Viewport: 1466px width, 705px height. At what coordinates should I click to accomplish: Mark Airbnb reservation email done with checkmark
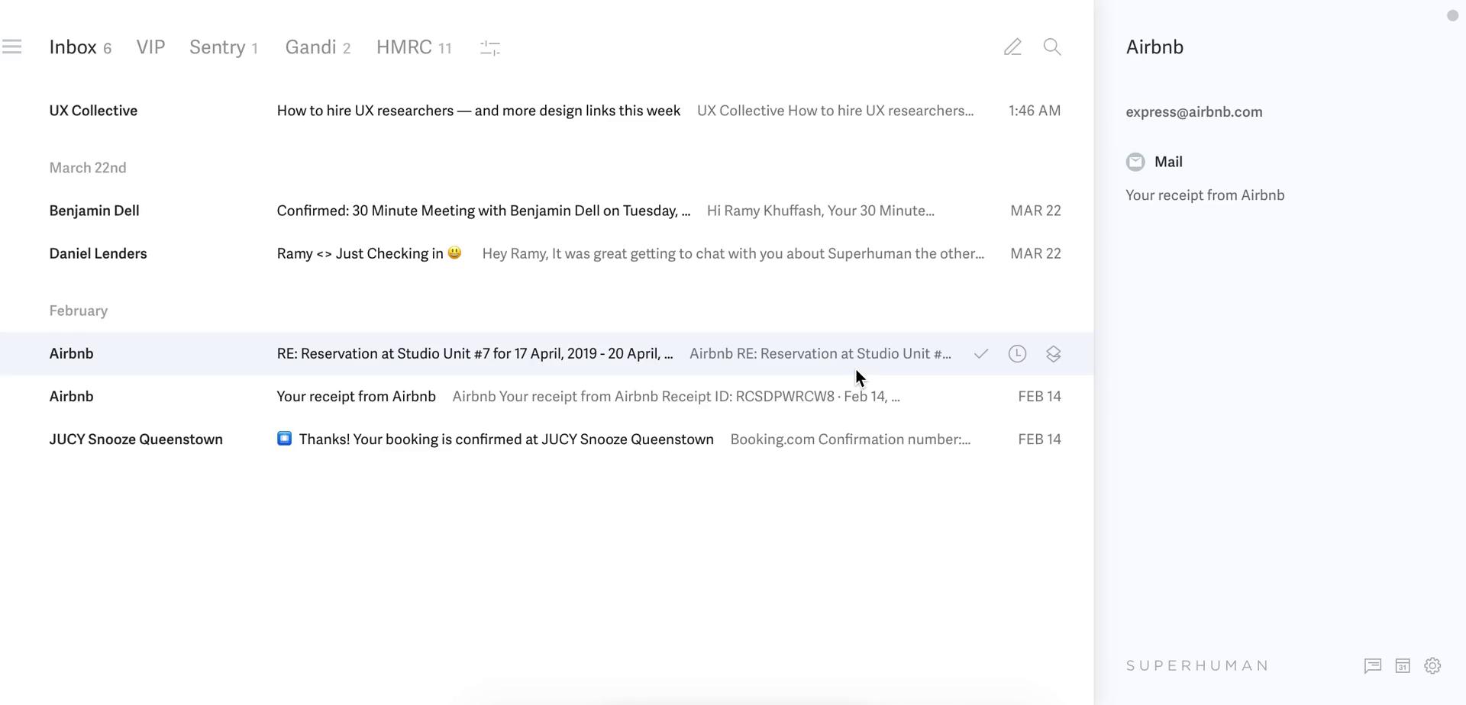[981, 354]
